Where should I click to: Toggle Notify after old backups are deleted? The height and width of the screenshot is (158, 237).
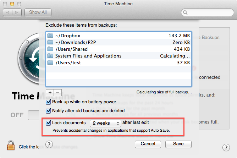(48, 111)
